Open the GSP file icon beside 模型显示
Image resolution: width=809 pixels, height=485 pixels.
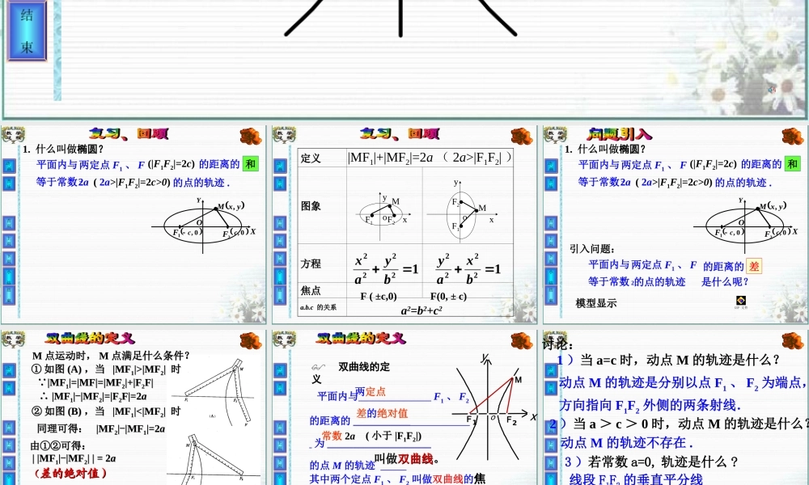tap(741, 301)
